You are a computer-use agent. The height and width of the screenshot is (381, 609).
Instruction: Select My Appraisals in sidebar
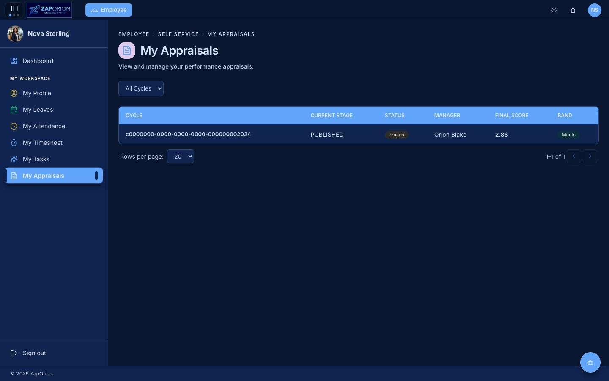(54, 176)
